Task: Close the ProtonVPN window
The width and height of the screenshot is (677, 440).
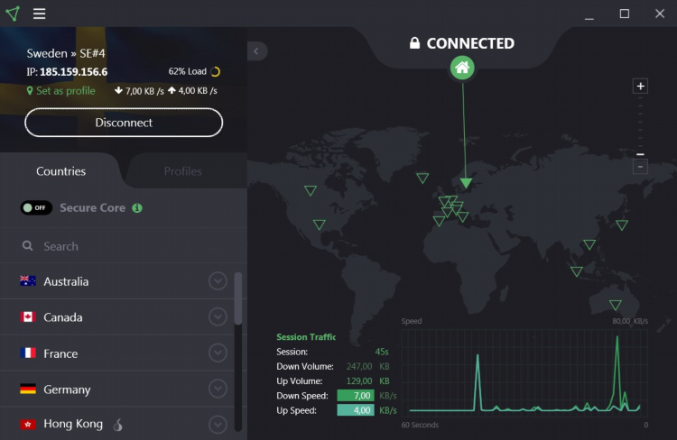Action: [x=659, y=14]
